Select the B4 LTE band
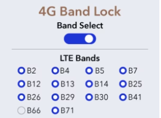 (55, 71)
